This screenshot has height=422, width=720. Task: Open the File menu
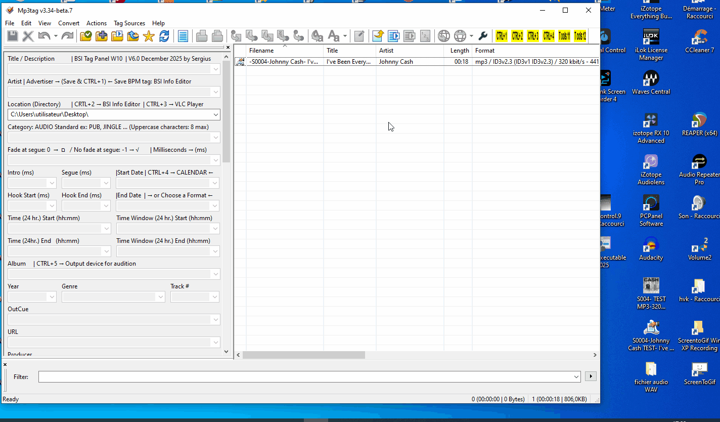point(10,23)
